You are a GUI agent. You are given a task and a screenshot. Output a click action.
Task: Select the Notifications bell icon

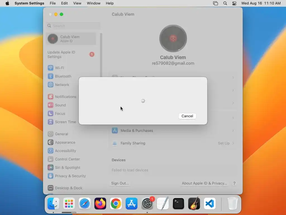coord(51,97)
